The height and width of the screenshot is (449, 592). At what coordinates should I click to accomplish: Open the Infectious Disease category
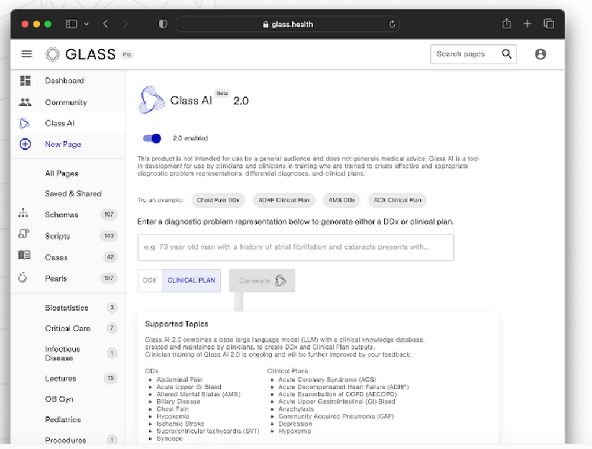tap(68, 354)
